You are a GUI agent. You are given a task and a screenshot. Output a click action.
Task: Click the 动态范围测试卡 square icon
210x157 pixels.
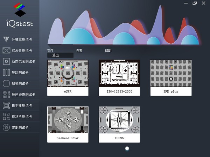[x=6, y=61]
